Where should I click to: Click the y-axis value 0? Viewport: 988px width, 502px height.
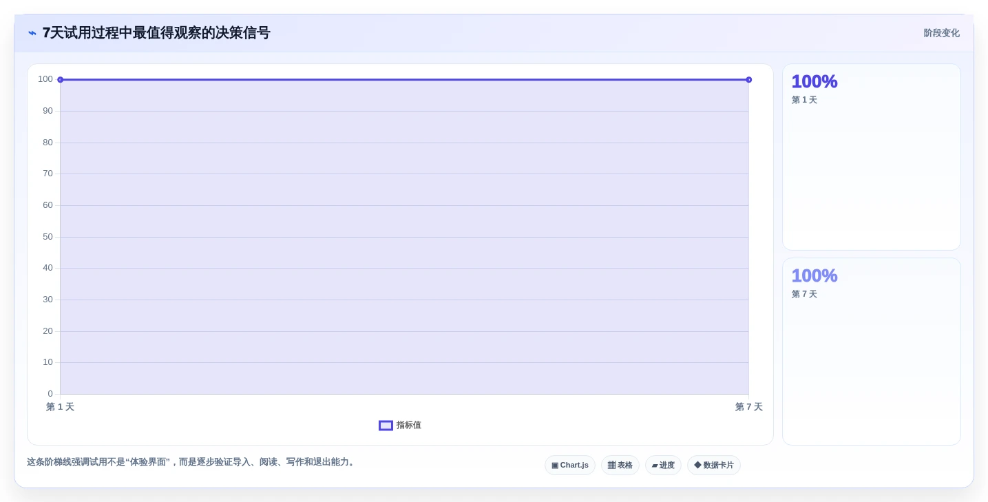click(50, 394)
